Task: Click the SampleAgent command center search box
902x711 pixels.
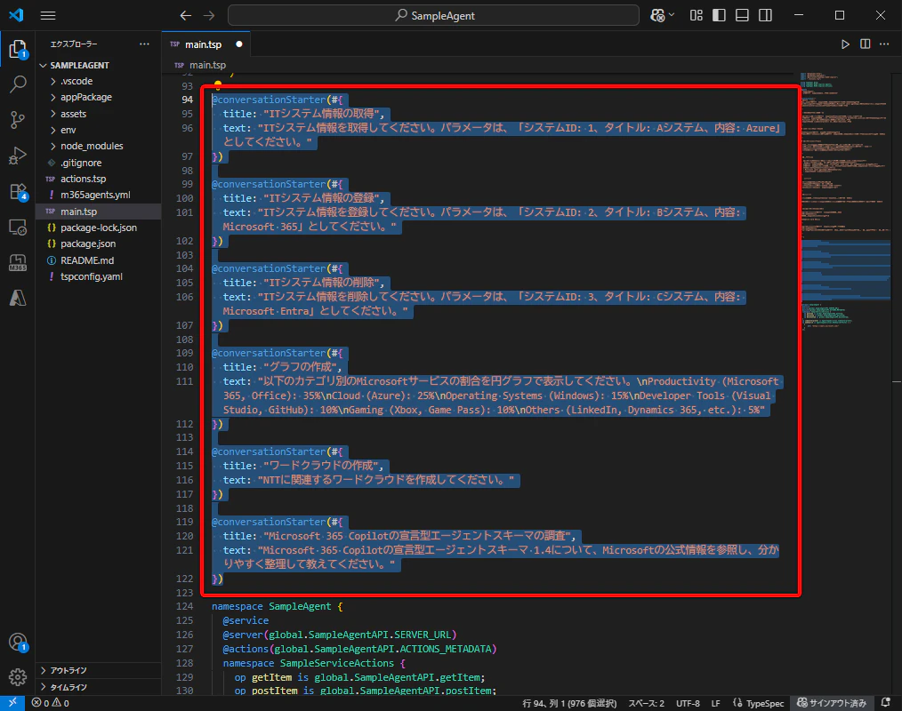Action: (433, 15)
